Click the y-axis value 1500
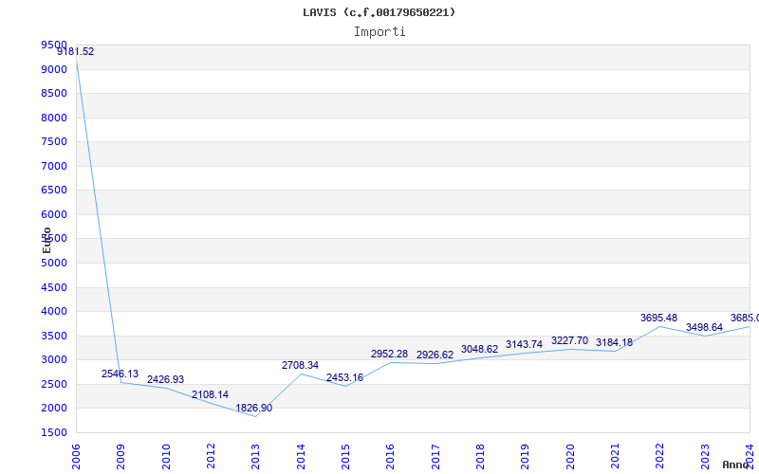 click(54, 432)
